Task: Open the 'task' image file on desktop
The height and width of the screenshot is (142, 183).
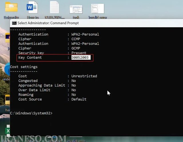Action: (76, 9)
